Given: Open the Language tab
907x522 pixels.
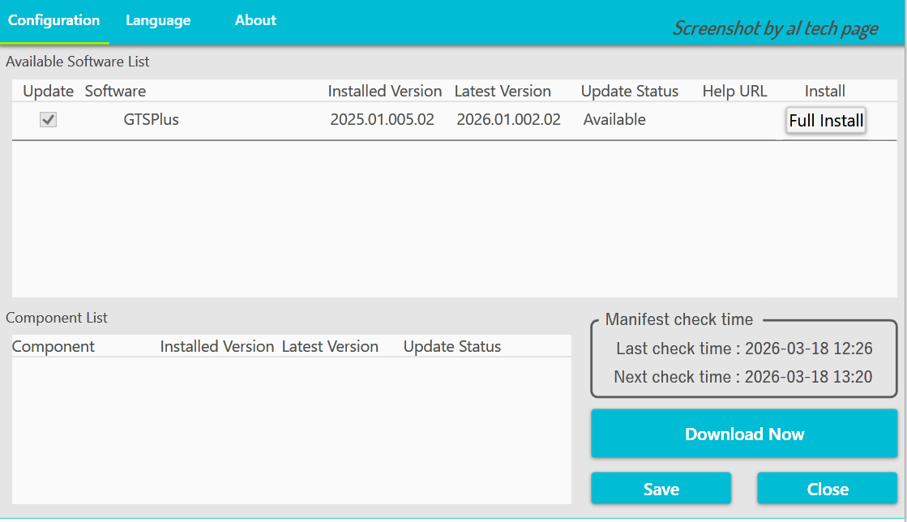Looking at the screenshot, I should (x=158, y=21).
